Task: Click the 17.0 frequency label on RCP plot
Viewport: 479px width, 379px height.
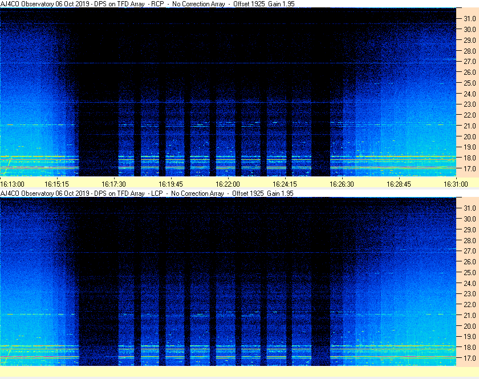Action: click(470, 168)
